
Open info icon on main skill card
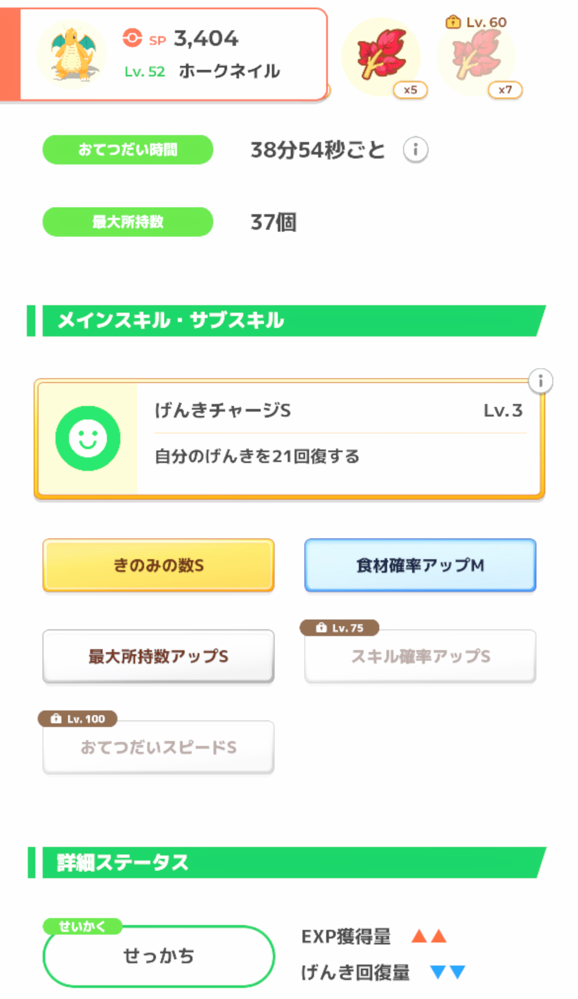pos(540,381)
